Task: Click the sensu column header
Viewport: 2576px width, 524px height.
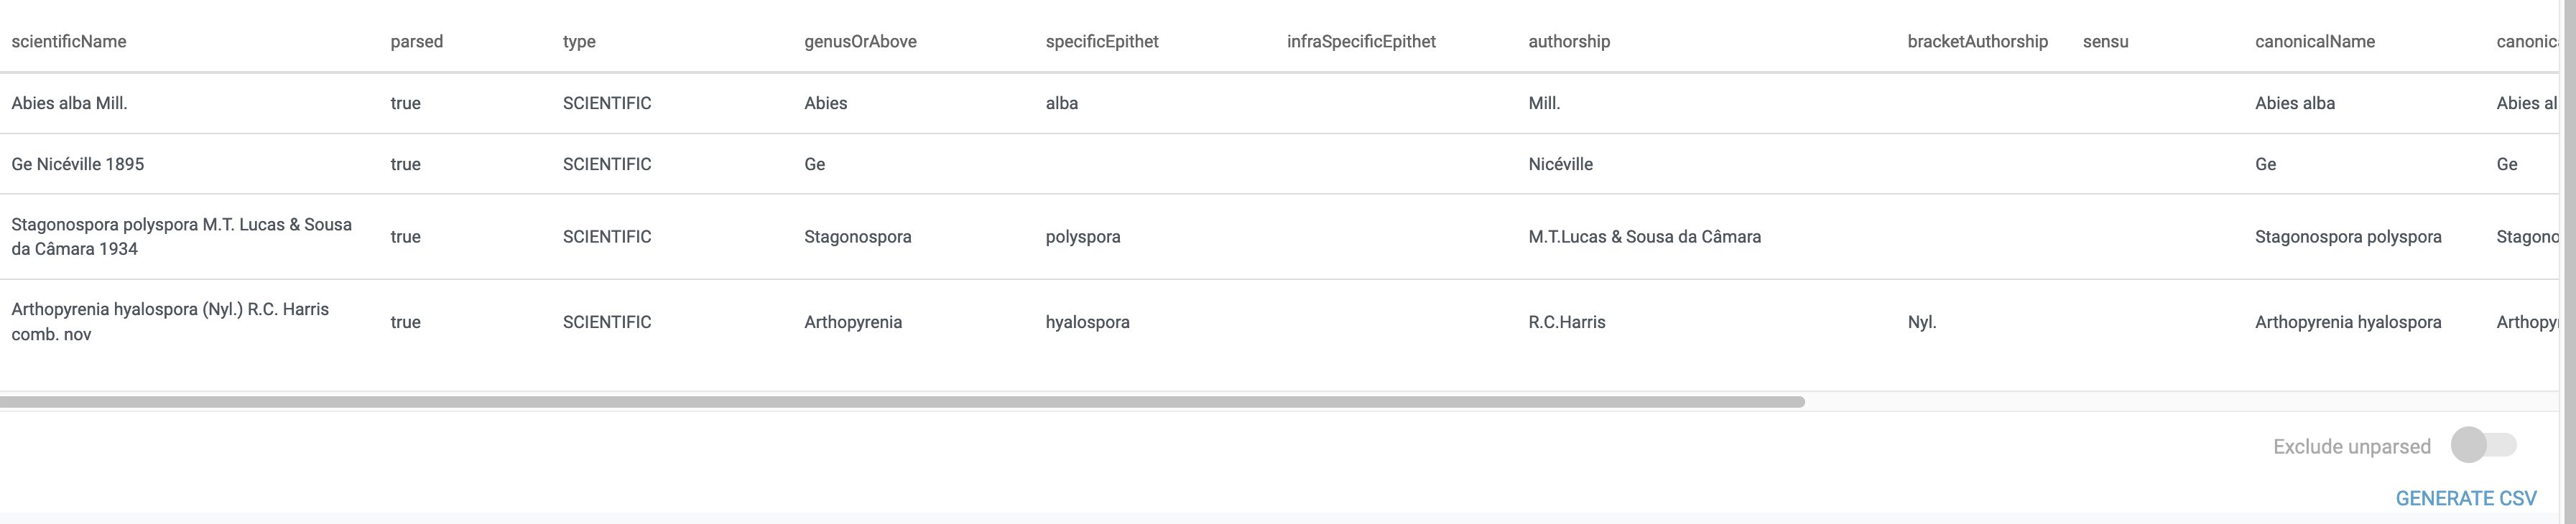Action: (x=2105, y=41)
